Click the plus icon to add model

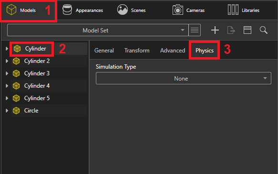pos(215,30)
